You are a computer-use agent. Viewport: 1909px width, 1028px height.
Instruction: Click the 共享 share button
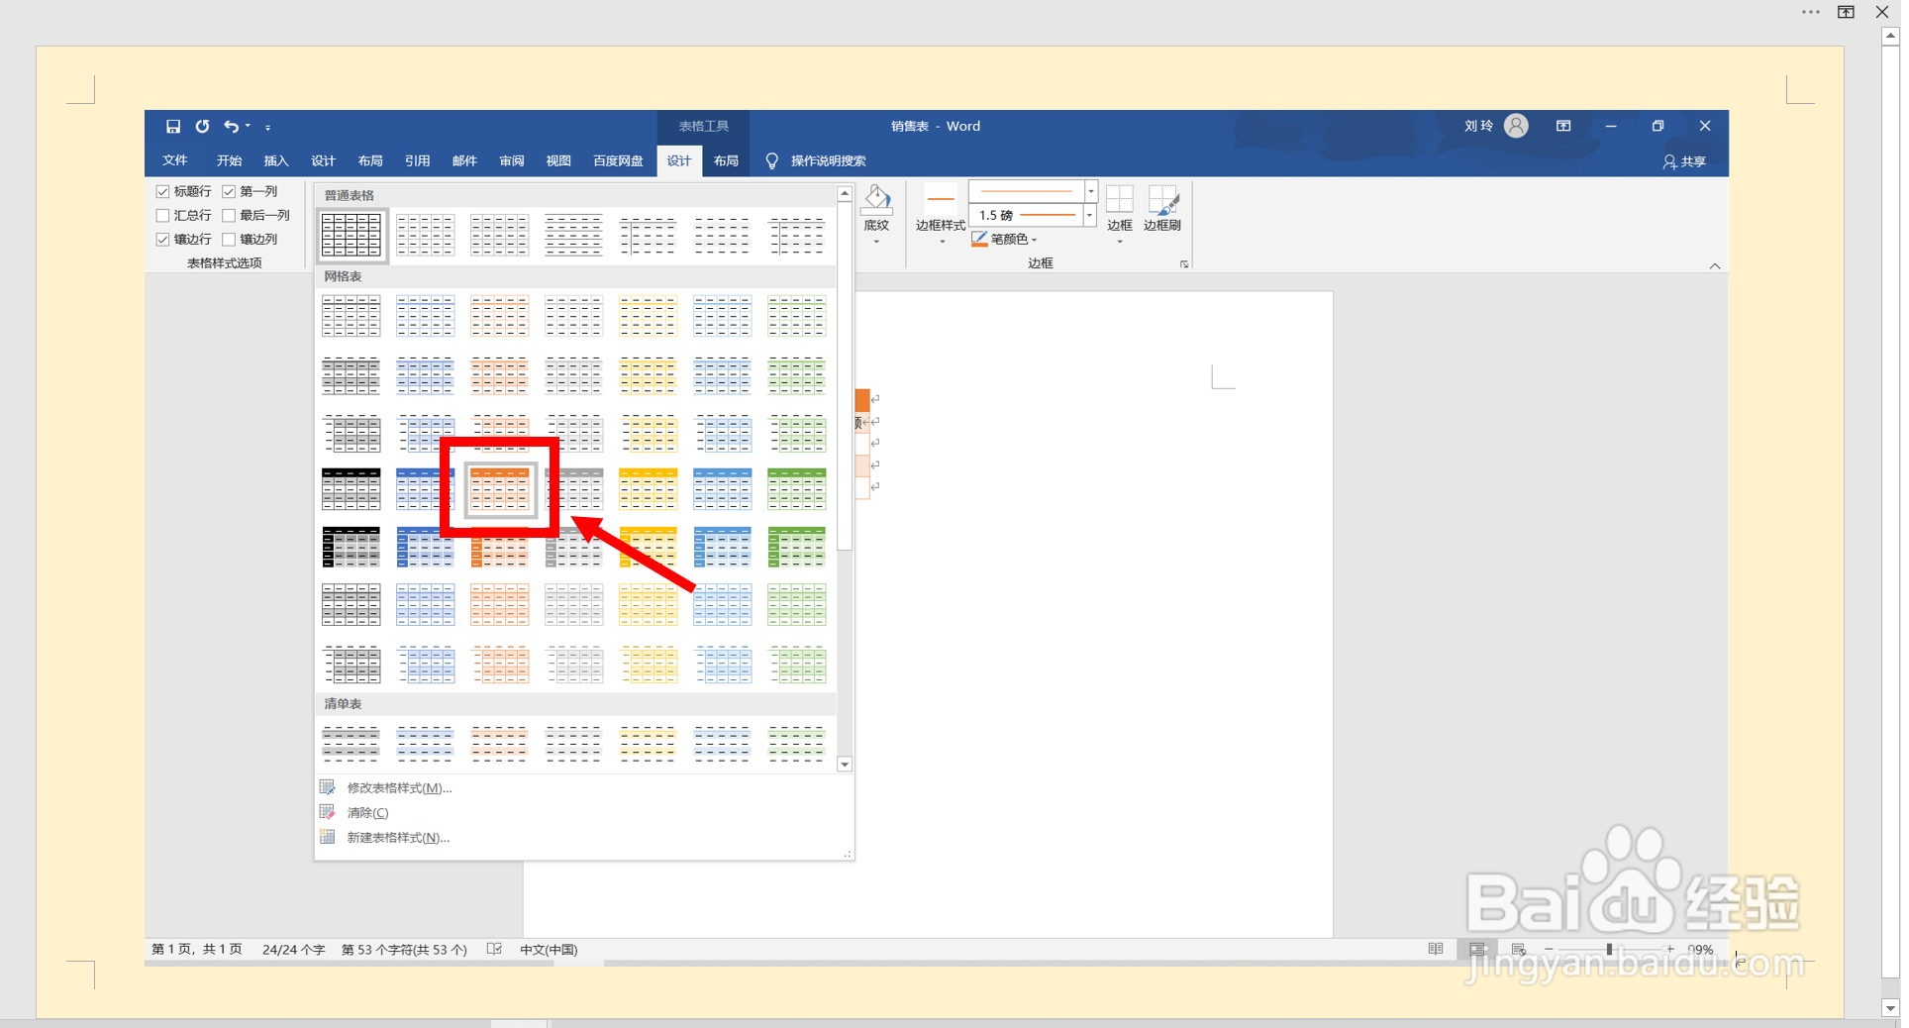tap(1684, 161)
